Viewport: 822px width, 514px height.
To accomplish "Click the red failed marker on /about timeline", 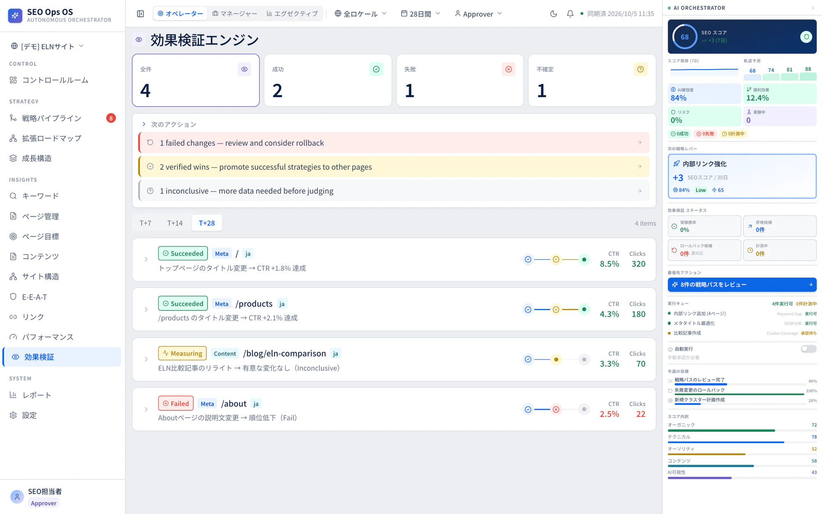I will tap(556, 410).
